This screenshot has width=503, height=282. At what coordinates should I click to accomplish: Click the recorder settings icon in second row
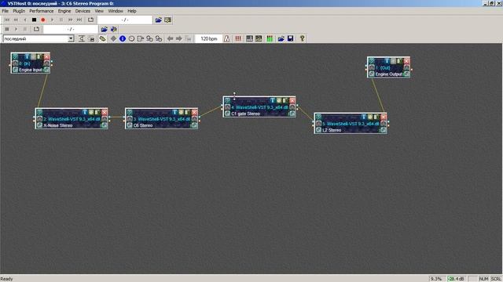(x=113, y=29)
